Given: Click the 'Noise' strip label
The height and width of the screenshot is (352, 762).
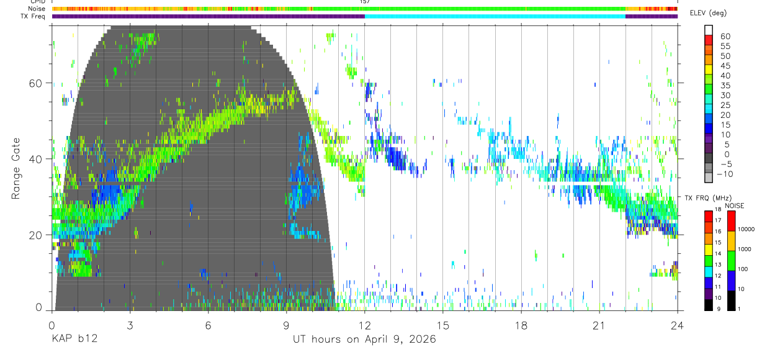Looking at the screenshot, I should click(38, 9).
